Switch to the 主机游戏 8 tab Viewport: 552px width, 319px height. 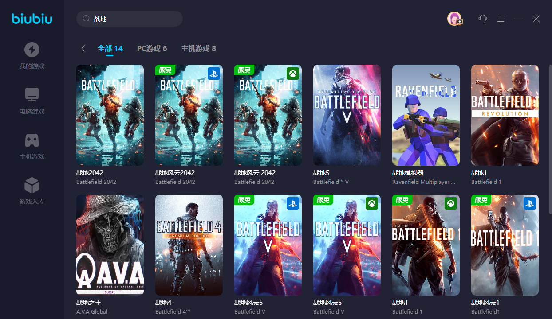(x=198, y=48)
